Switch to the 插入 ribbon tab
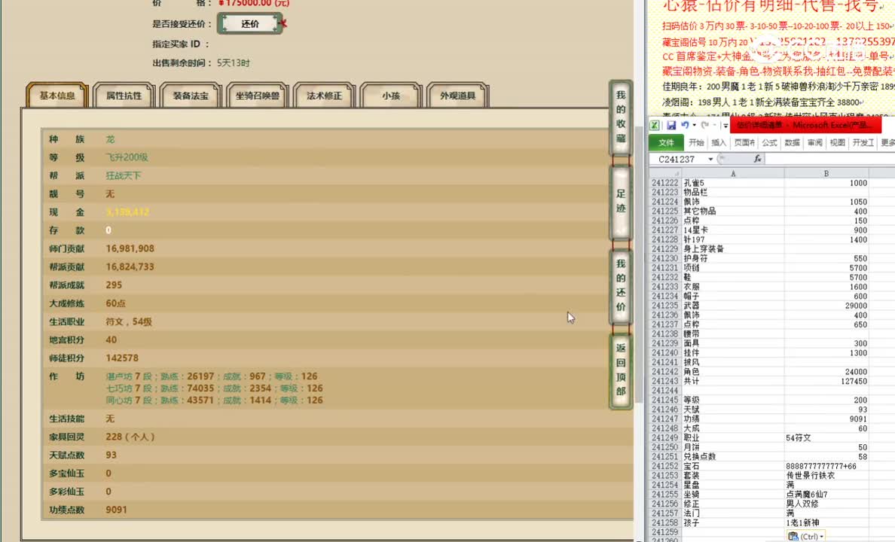This screenshot has width=895, height=542. tap(719, 142)
